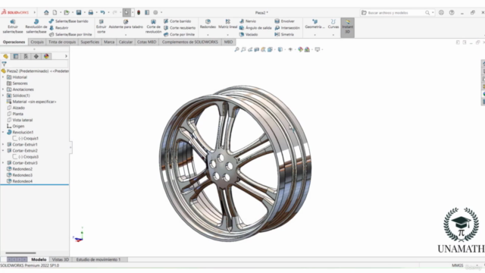Click the Hide/Show items eye icon
Image resolution: width=485 pixels, height=273 pixels.
coord(290,49)
